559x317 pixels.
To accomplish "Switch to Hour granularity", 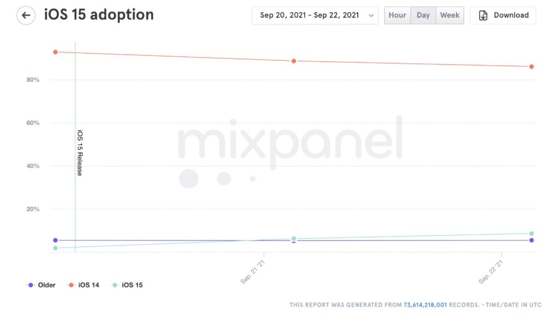I will 397,15.
